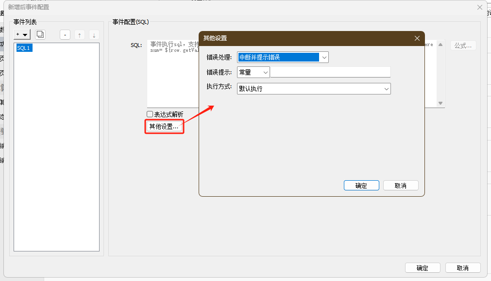The image size is (491, 281).
Task: Click the remove event (-) button
Action: pos(65,34)
